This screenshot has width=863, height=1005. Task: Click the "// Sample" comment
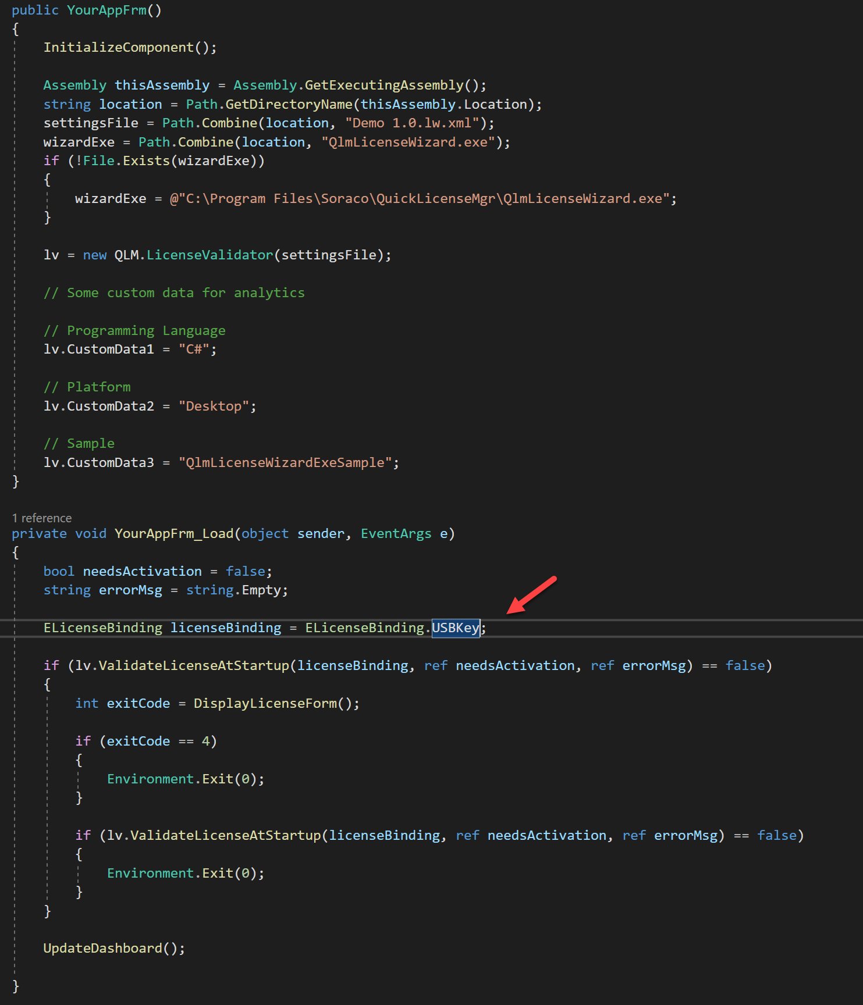79,443
